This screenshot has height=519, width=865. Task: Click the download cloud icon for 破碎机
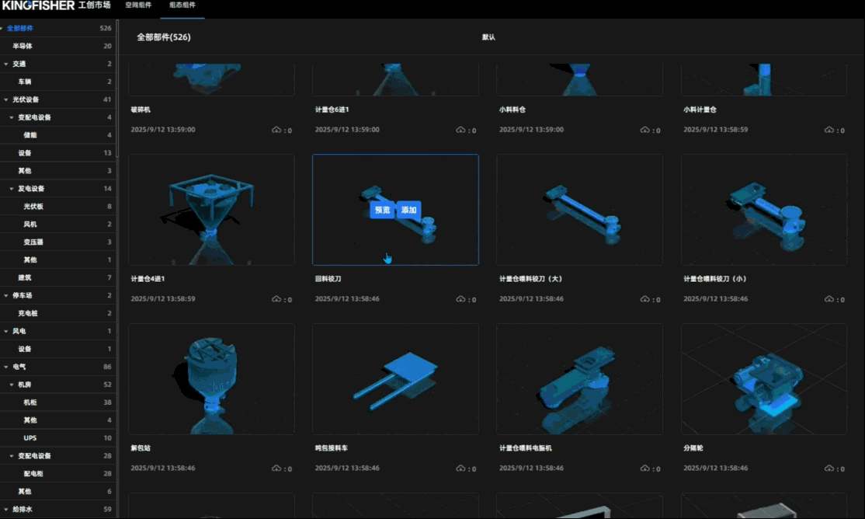[276, 130]
